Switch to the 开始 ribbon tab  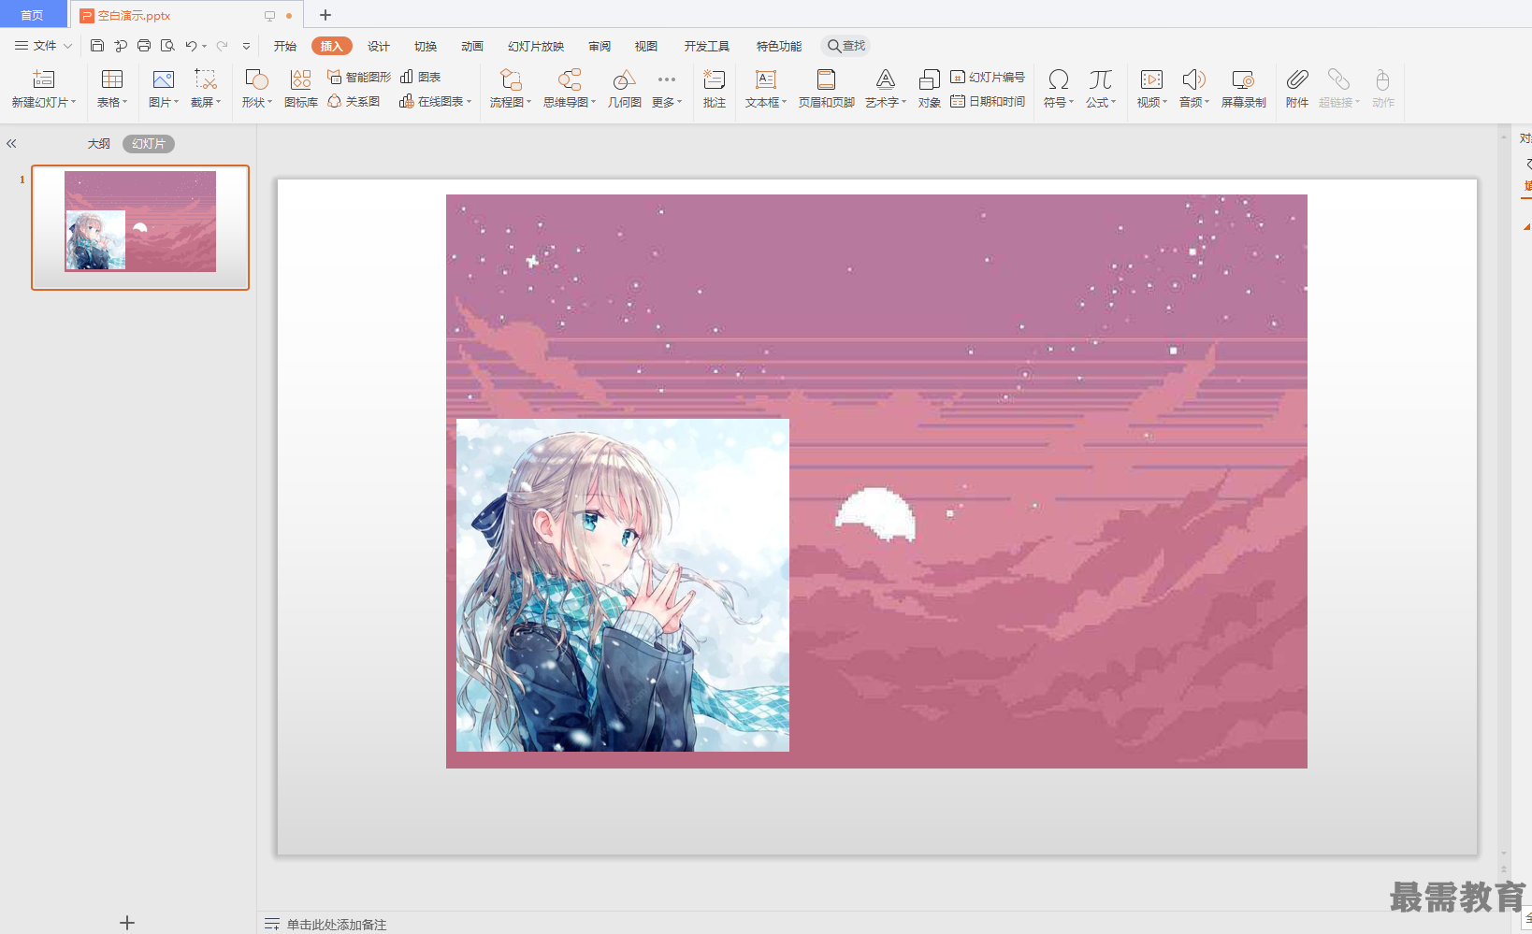[x=285, y=46]
